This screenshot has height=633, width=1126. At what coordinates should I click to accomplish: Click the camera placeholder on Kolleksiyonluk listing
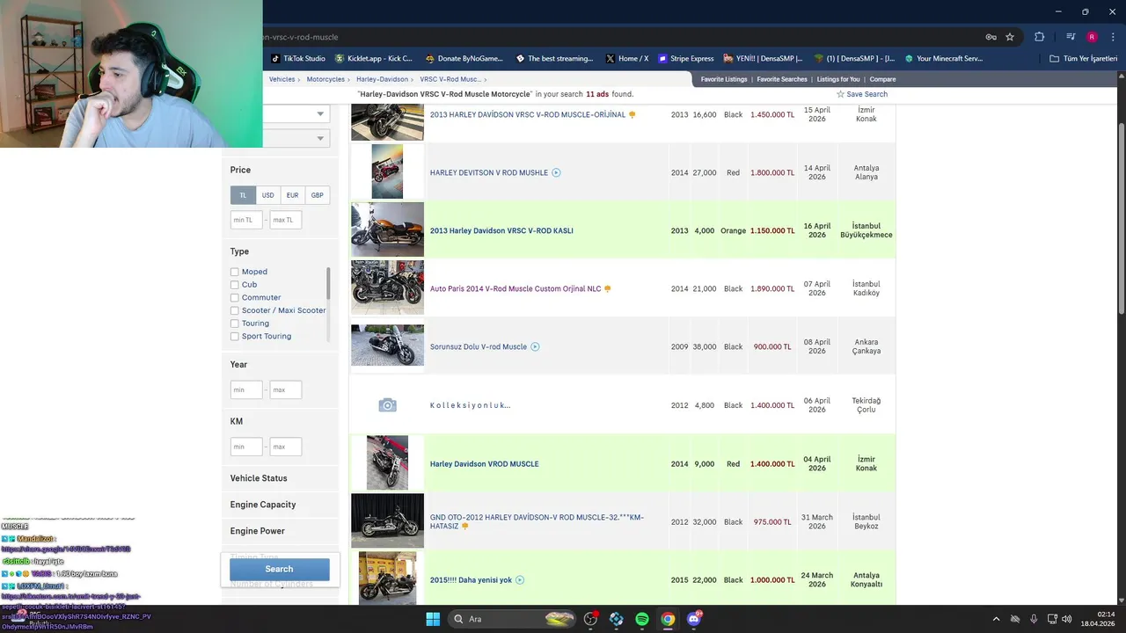pyautogui.click(x=387, y=405)
